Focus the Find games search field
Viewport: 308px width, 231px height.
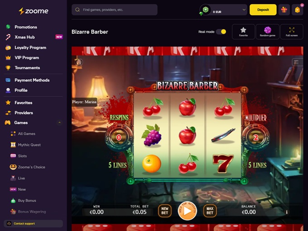coord(115,9)
